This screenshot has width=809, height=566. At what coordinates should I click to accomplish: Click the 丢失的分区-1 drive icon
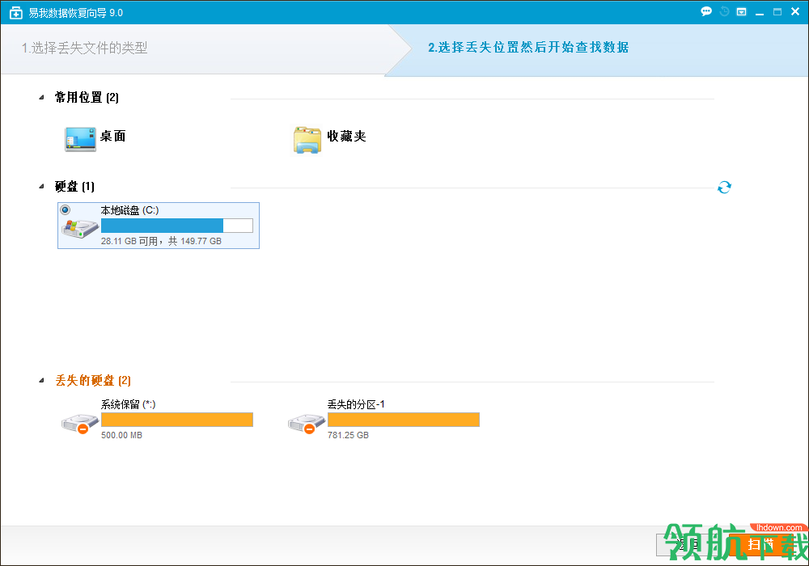click(x=306, y=424)
